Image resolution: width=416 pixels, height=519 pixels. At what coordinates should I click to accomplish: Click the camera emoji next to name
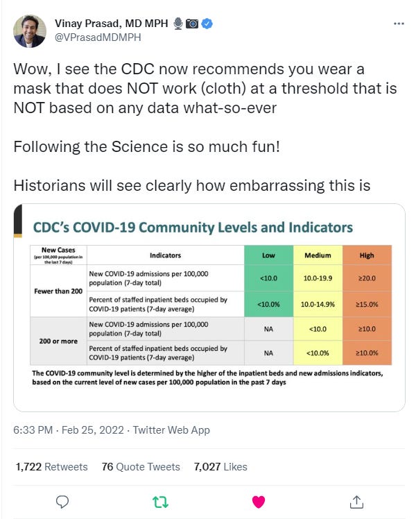192,24
